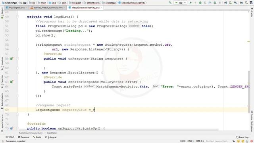The width and height of the screenshot is (254, 143).
Task: Open the SDK Manager icon
Action: pos(235,3)
